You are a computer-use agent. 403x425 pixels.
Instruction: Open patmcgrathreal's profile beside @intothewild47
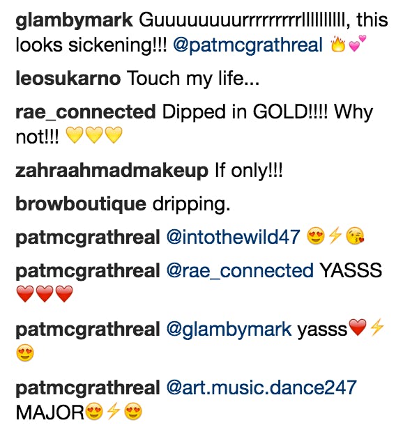coord(88,238)
